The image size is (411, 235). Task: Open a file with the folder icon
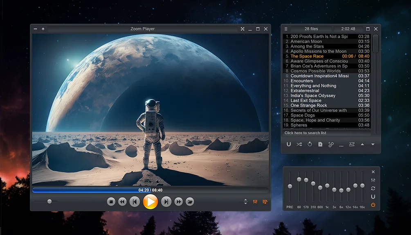click(x=190, y=201)
